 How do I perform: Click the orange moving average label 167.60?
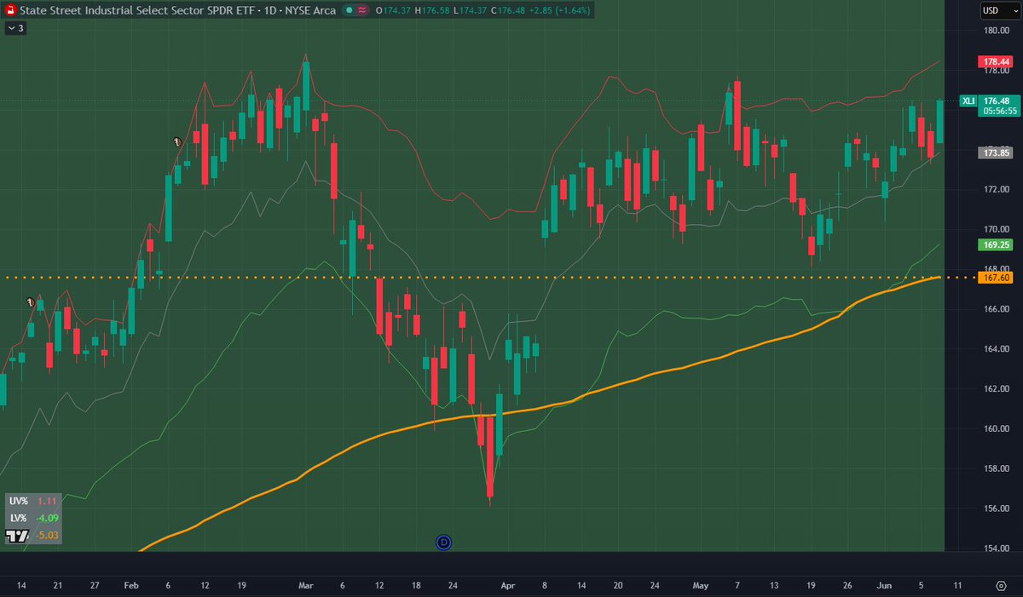point(996,278)
